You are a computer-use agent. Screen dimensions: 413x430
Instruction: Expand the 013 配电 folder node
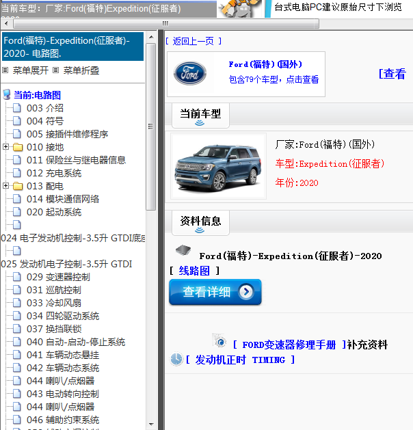click(5, 186)
